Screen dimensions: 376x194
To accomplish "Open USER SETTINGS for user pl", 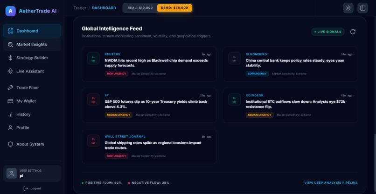I will click(32, 174).
